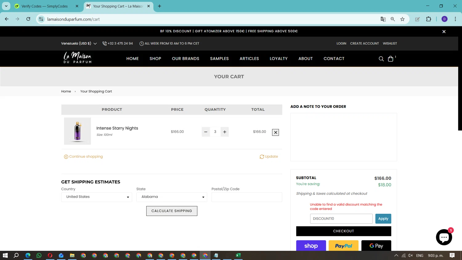Screen dimensions: 462x260
Task: Click the Update cart refresh link
Action: (269, 156)
